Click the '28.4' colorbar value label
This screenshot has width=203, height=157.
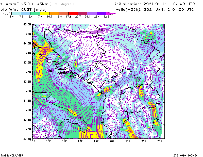[97, 17]
